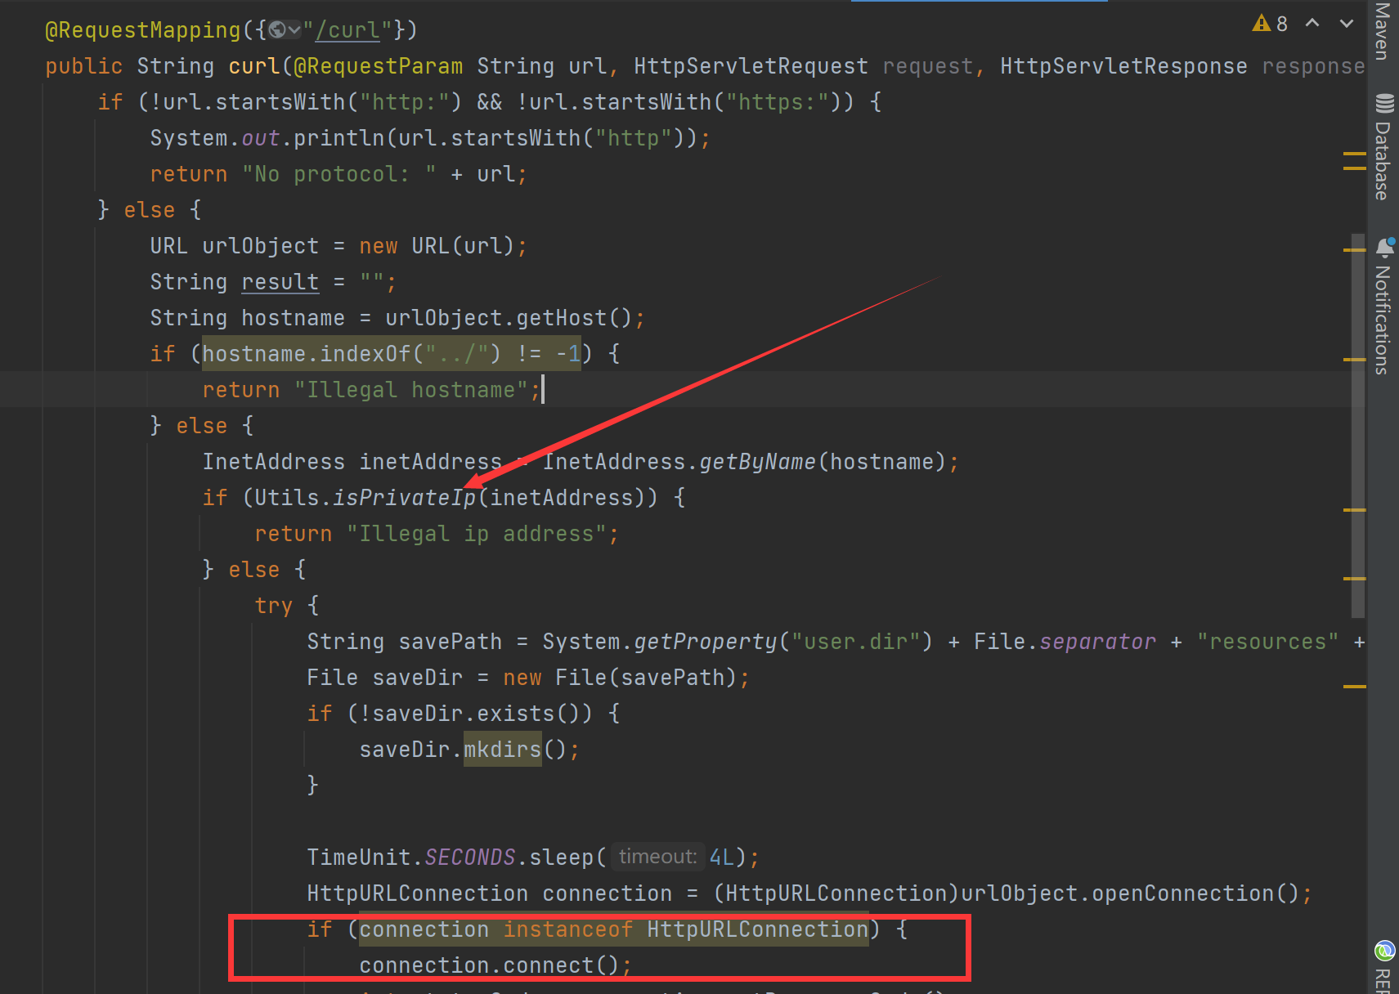Screen dimensions: 1399x994
Task: Click the italic SECONDS constant
Action: [470, 857]
